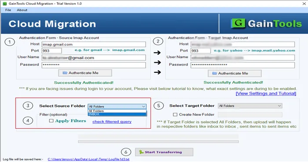
Task: Open the check filtered query link
Action: coord(112,122)
